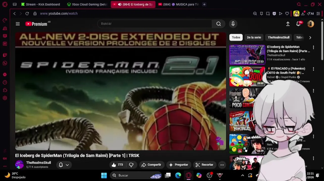324x181 pixels.
Task: Like the video with thumbs up
Action: click(117, 165)
